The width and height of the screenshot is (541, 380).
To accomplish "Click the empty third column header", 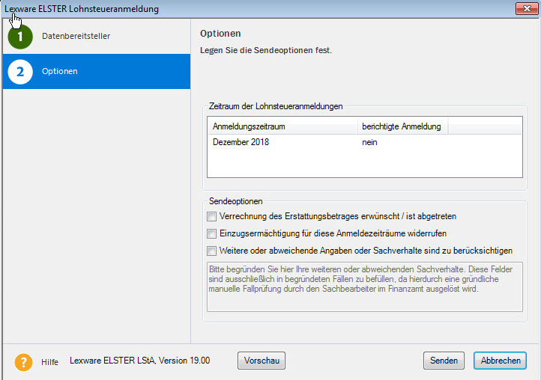I will [484, 126].
